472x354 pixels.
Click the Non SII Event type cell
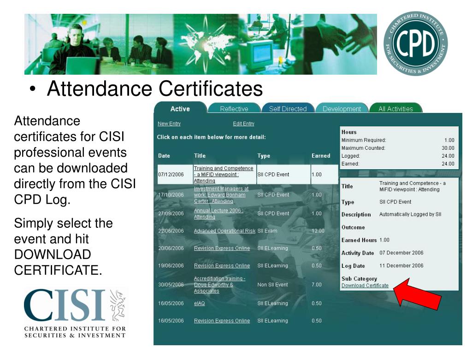point(272,284)
